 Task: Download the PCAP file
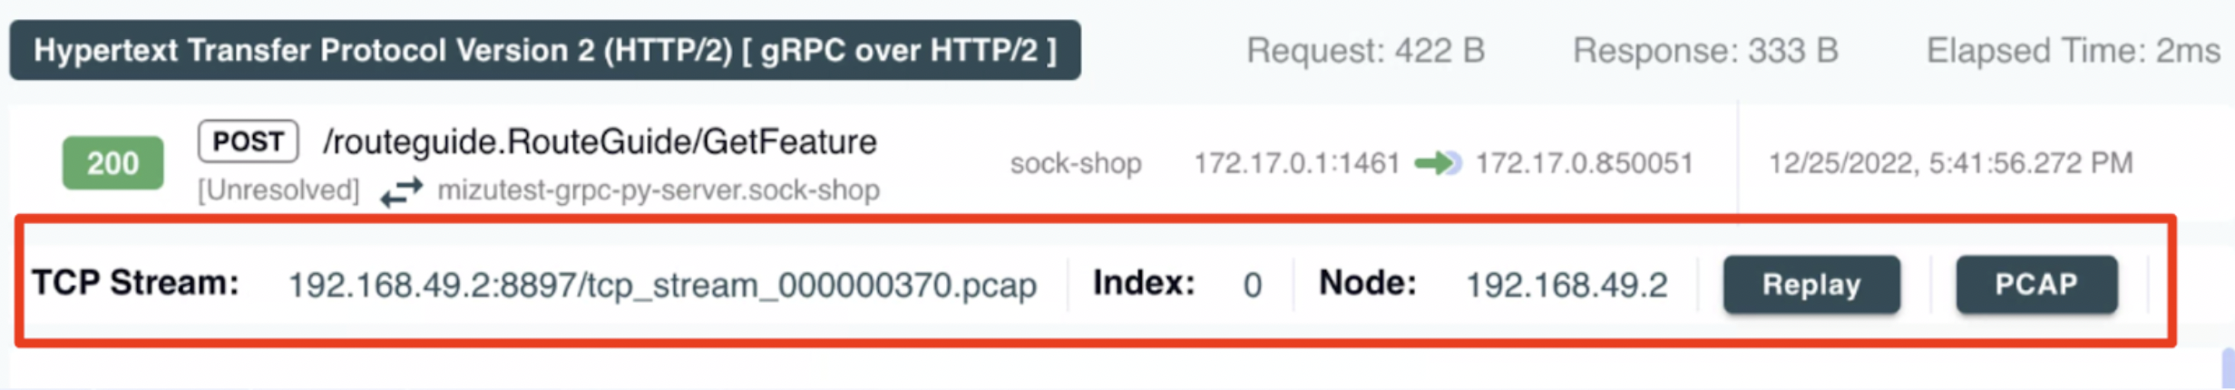(x=2035, y=285)
